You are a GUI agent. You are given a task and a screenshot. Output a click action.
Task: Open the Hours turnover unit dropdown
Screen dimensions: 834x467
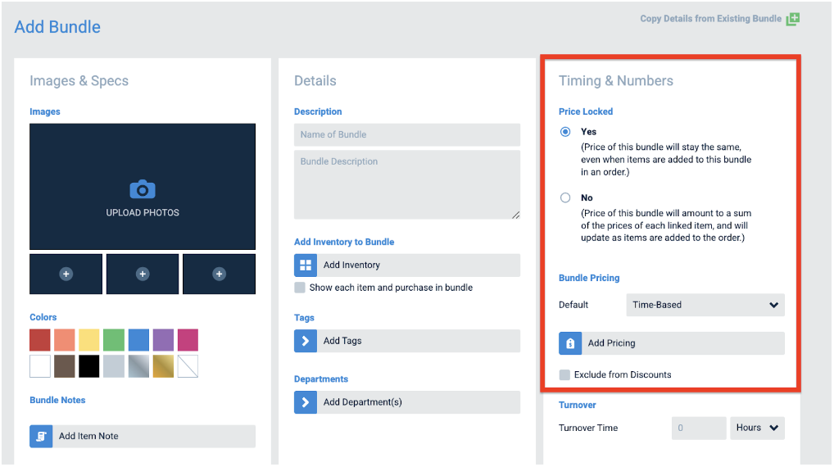758,428
